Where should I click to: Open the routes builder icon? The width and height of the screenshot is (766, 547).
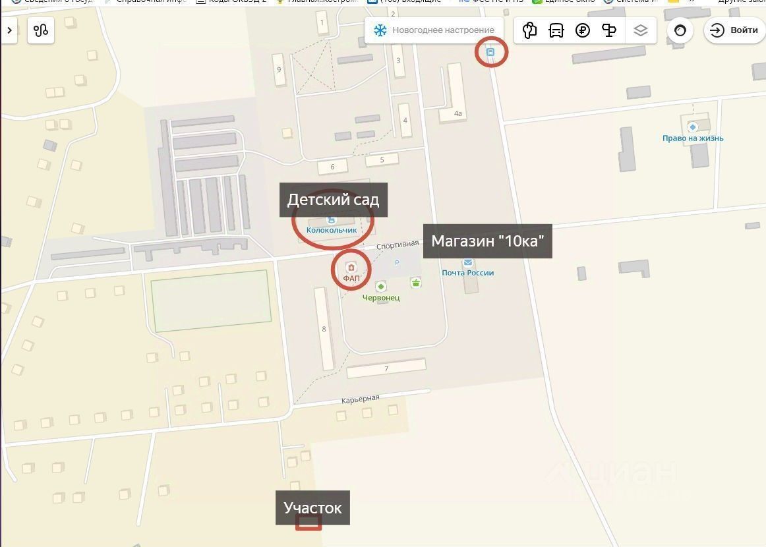41,30
